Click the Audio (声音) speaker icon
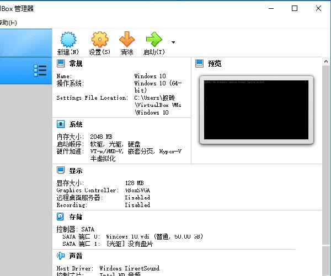331x276 pixels. click(61, 256)
